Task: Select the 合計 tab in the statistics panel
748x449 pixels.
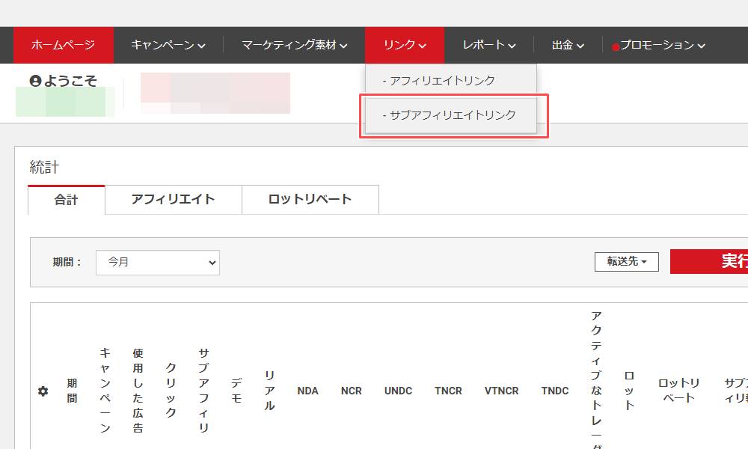Action: (x=66, y=200)
